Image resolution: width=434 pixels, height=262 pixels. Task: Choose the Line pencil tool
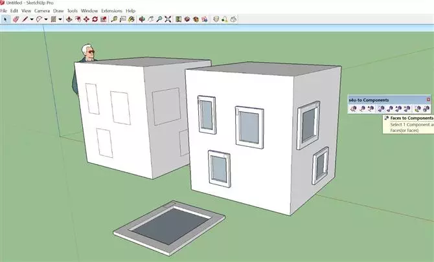[25, 19]
